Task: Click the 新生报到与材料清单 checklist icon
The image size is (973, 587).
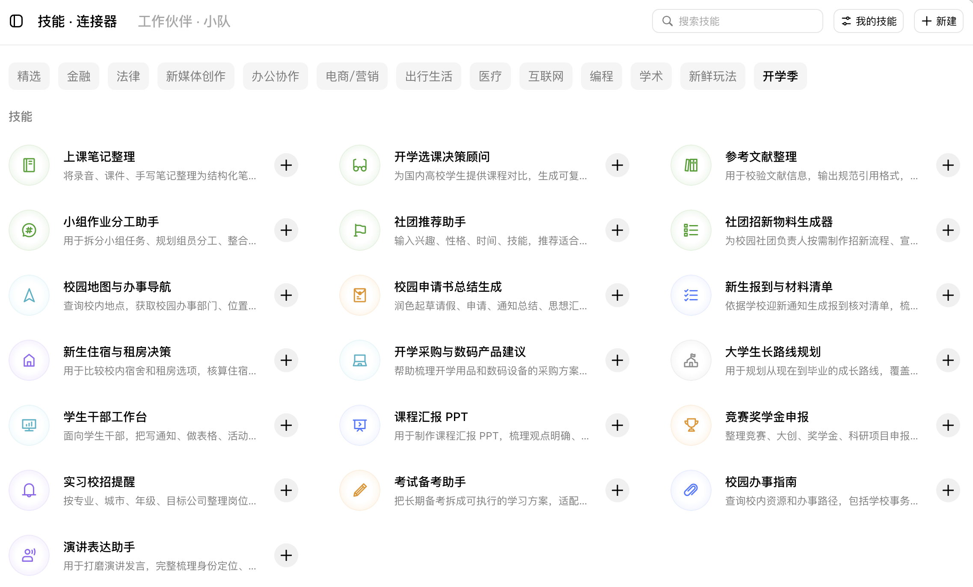Action: 691,295
